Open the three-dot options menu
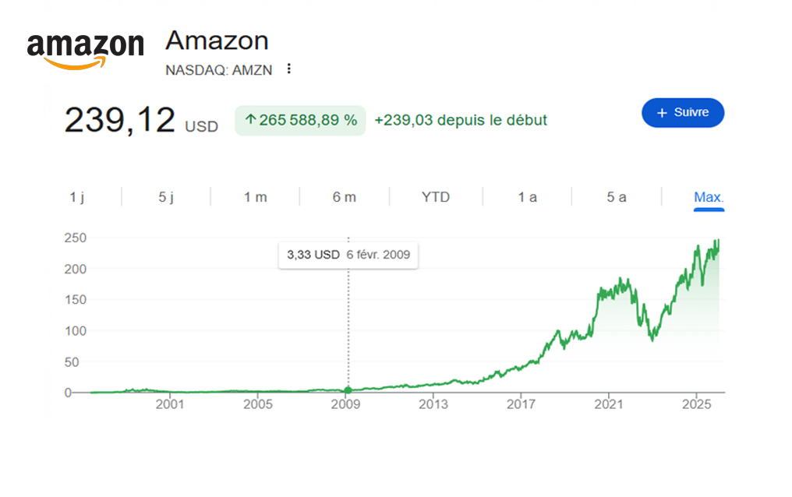Screen dimensions: 792x497 [x=289, y=69]
